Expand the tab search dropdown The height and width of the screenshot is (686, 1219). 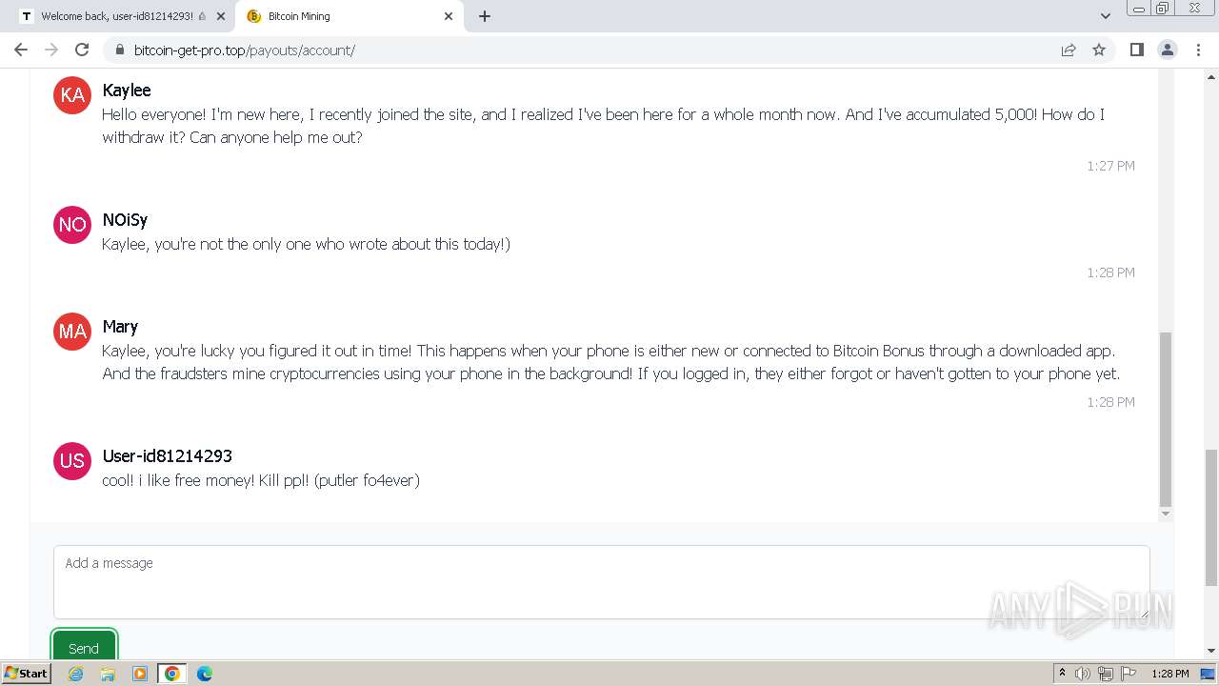point(1105,16)
